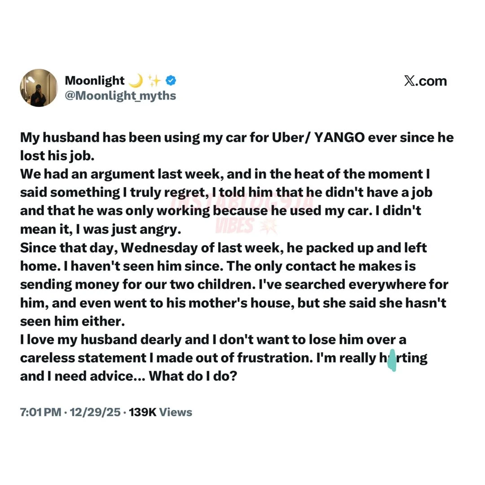Click the 7:01 PM timestamp
Image resolution: width=485 pixels, height=485 pixels.
click(x=40, y=412)
